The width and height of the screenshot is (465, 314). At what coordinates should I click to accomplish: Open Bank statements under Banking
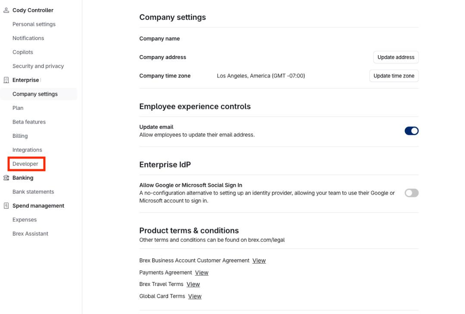(33, 192)
